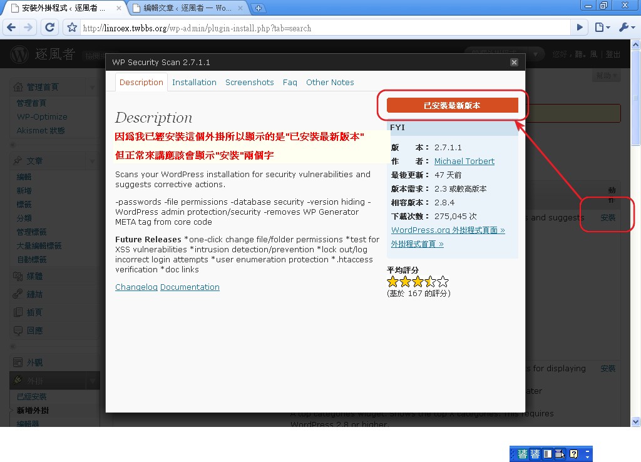Viewport: 641px width, 462px height.
Task: Open 大量編輯標籤 in the sidebar
Action: (x=39, y=245)
